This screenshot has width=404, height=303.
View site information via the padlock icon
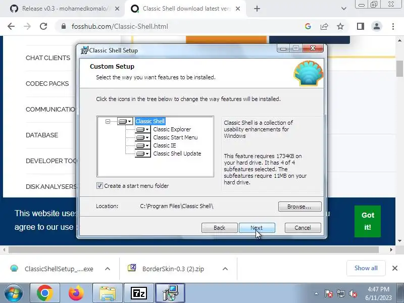(x=64, y=26)
